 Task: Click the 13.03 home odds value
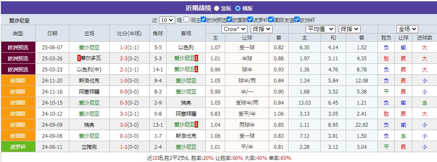point(304,103)
